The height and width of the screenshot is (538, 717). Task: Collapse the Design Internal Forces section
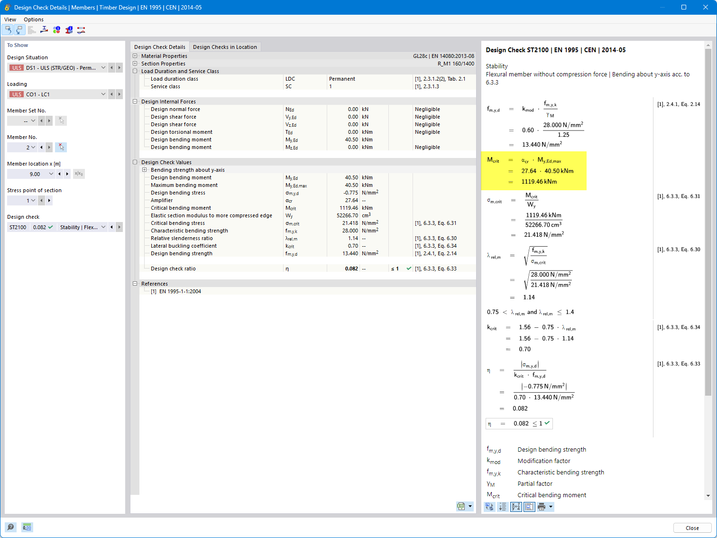pyautogui.click(x=135, y=102)
